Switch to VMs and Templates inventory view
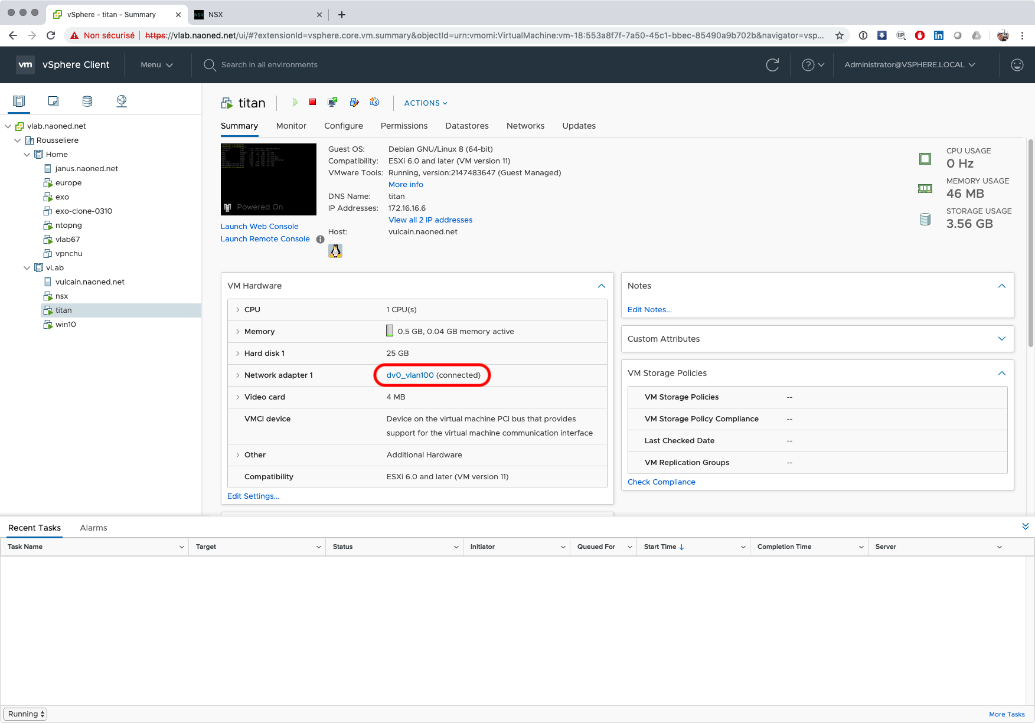Viewport: 1035px width, 723px height. click(53, 101)
